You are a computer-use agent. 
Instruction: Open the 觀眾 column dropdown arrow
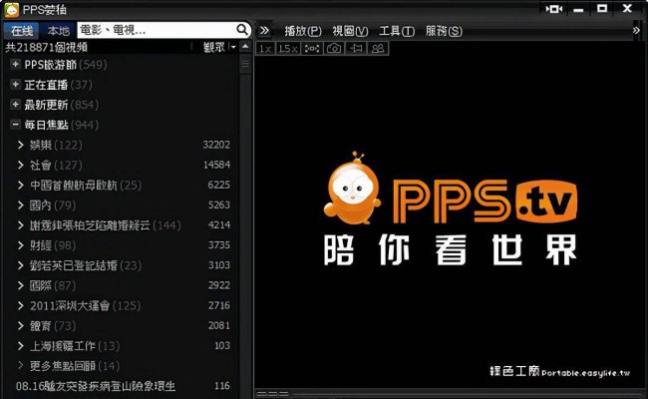coord(233,47)
